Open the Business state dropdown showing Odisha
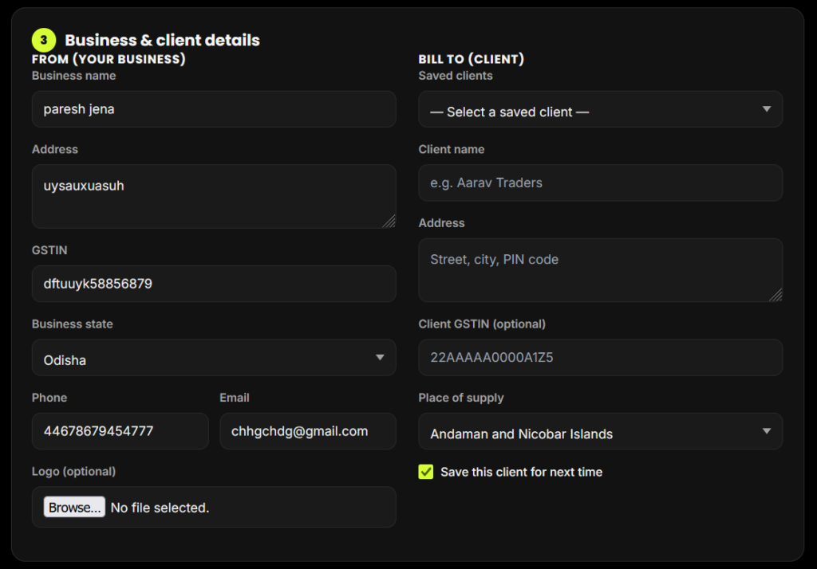 pos(214,358)
